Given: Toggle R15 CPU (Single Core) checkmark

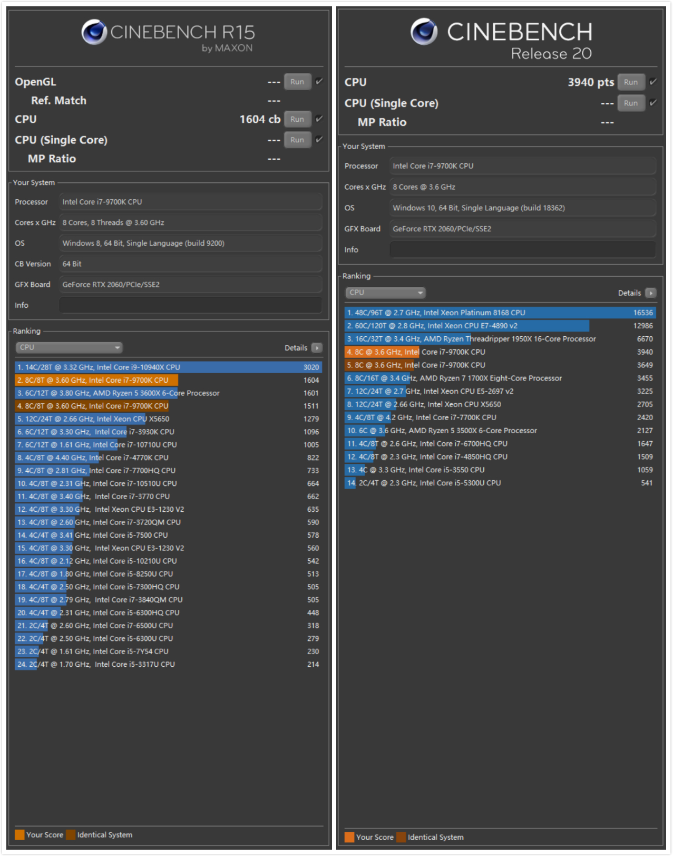Looking at the screenshot, I should pyautogui.click(x=319, y=140).
